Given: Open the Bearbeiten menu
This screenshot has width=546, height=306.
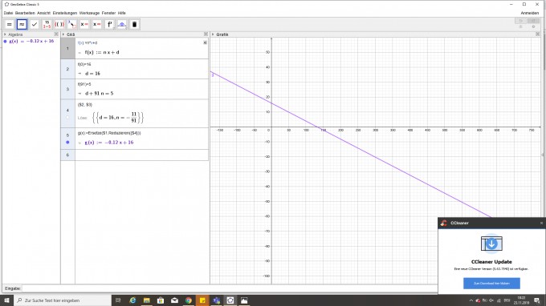Looking at the screenshot, I should [25, 13].
